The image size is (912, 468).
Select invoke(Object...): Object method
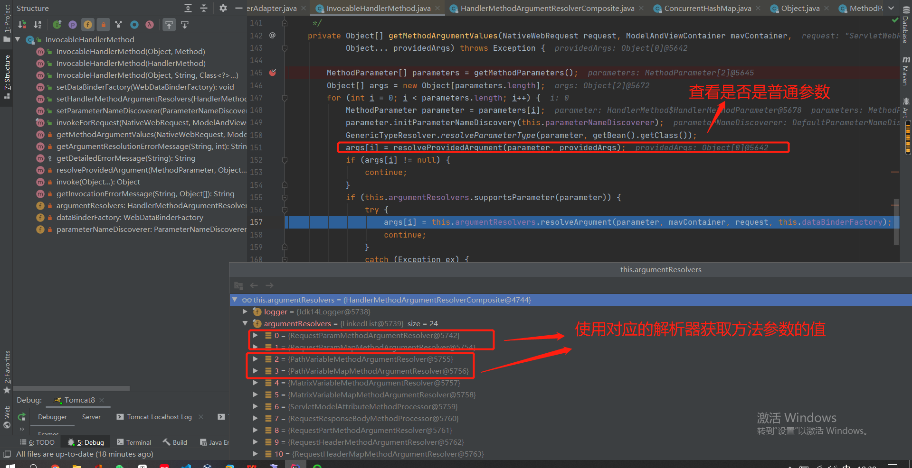point(98,182)
